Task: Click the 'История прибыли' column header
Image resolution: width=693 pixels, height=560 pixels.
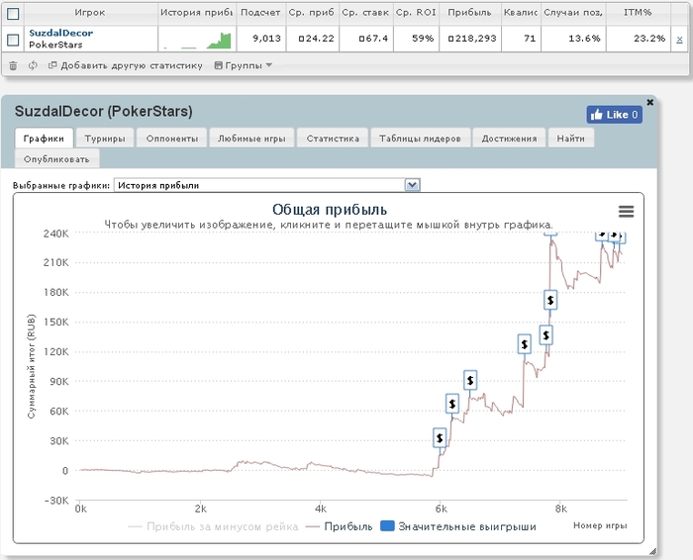Action: click(x=197, y=12)
